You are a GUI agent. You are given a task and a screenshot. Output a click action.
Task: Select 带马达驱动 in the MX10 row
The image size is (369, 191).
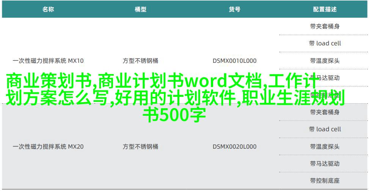click(324, 78)
